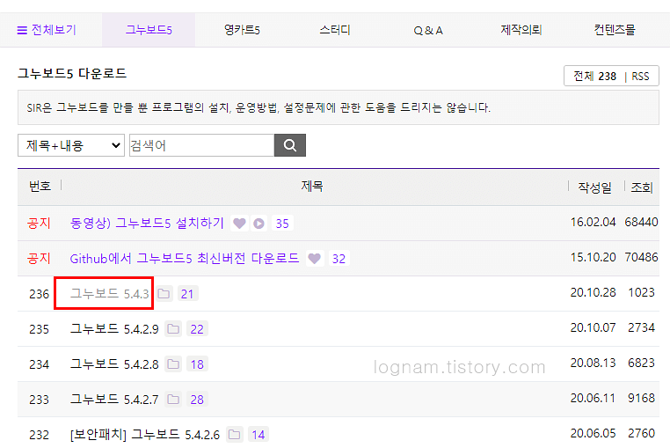
Task: Open the 그누보드 5.4.2.9 post
Action: (x=114, y=328)
